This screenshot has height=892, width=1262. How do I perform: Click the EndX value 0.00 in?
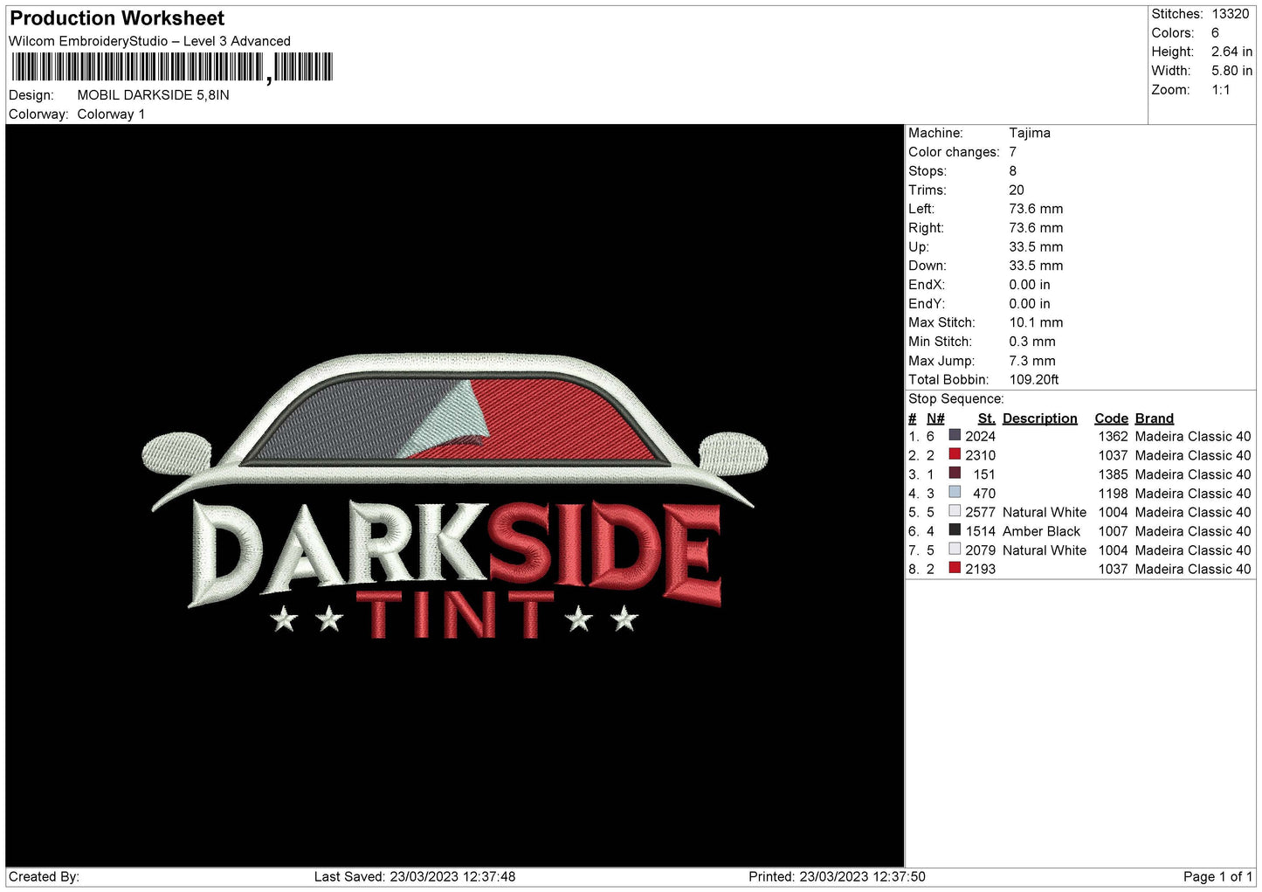point(1030,285)
